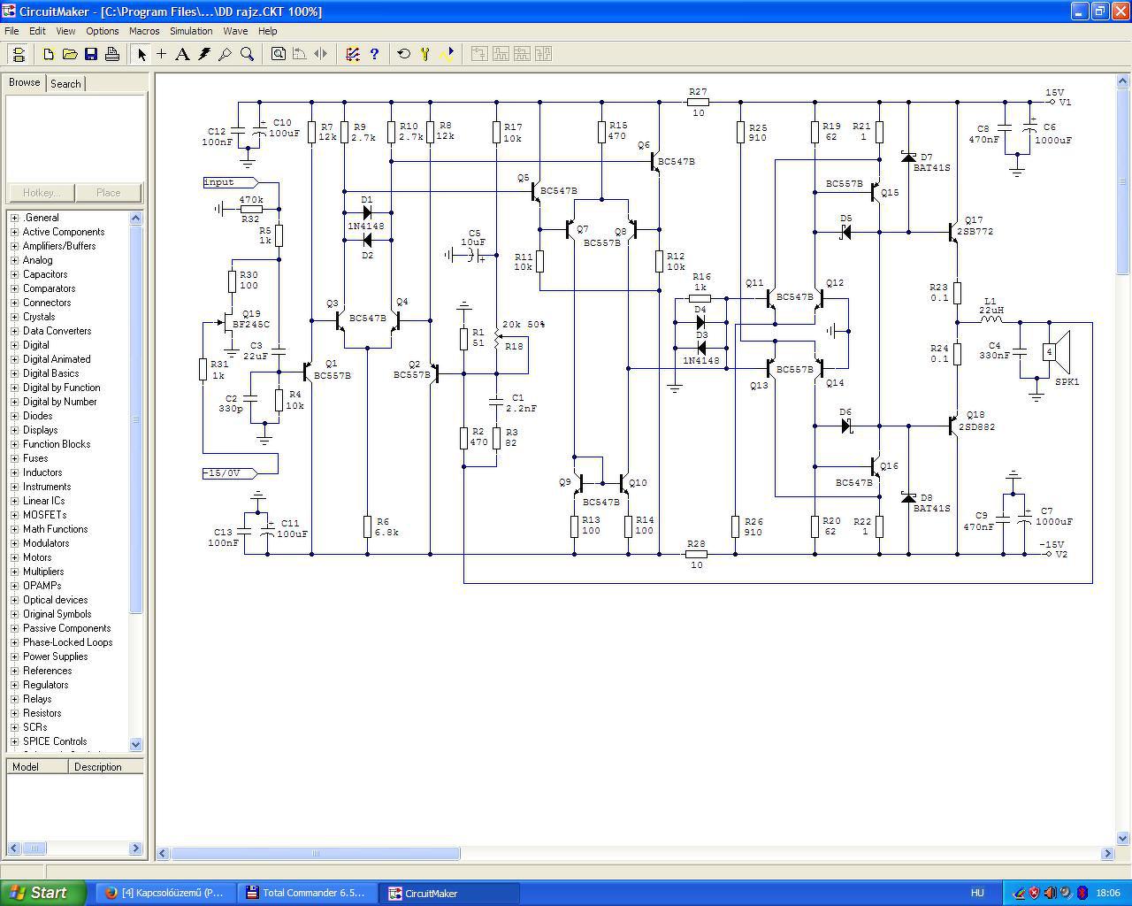Expand the MOSFETs category

pos(14,515)
